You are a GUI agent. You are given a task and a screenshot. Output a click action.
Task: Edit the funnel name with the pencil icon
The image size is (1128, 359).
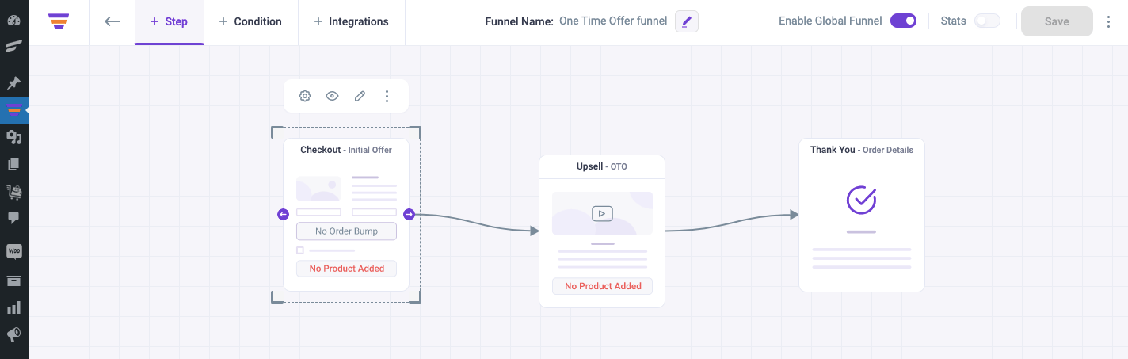tap(687, 21)
